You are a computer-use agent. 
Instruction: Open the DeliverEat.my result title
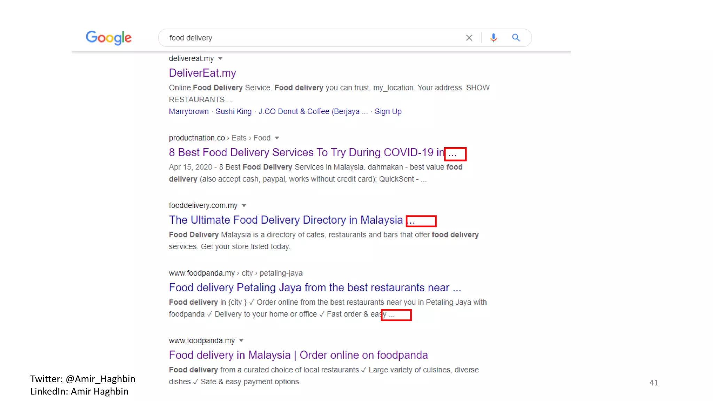point(202,73)
